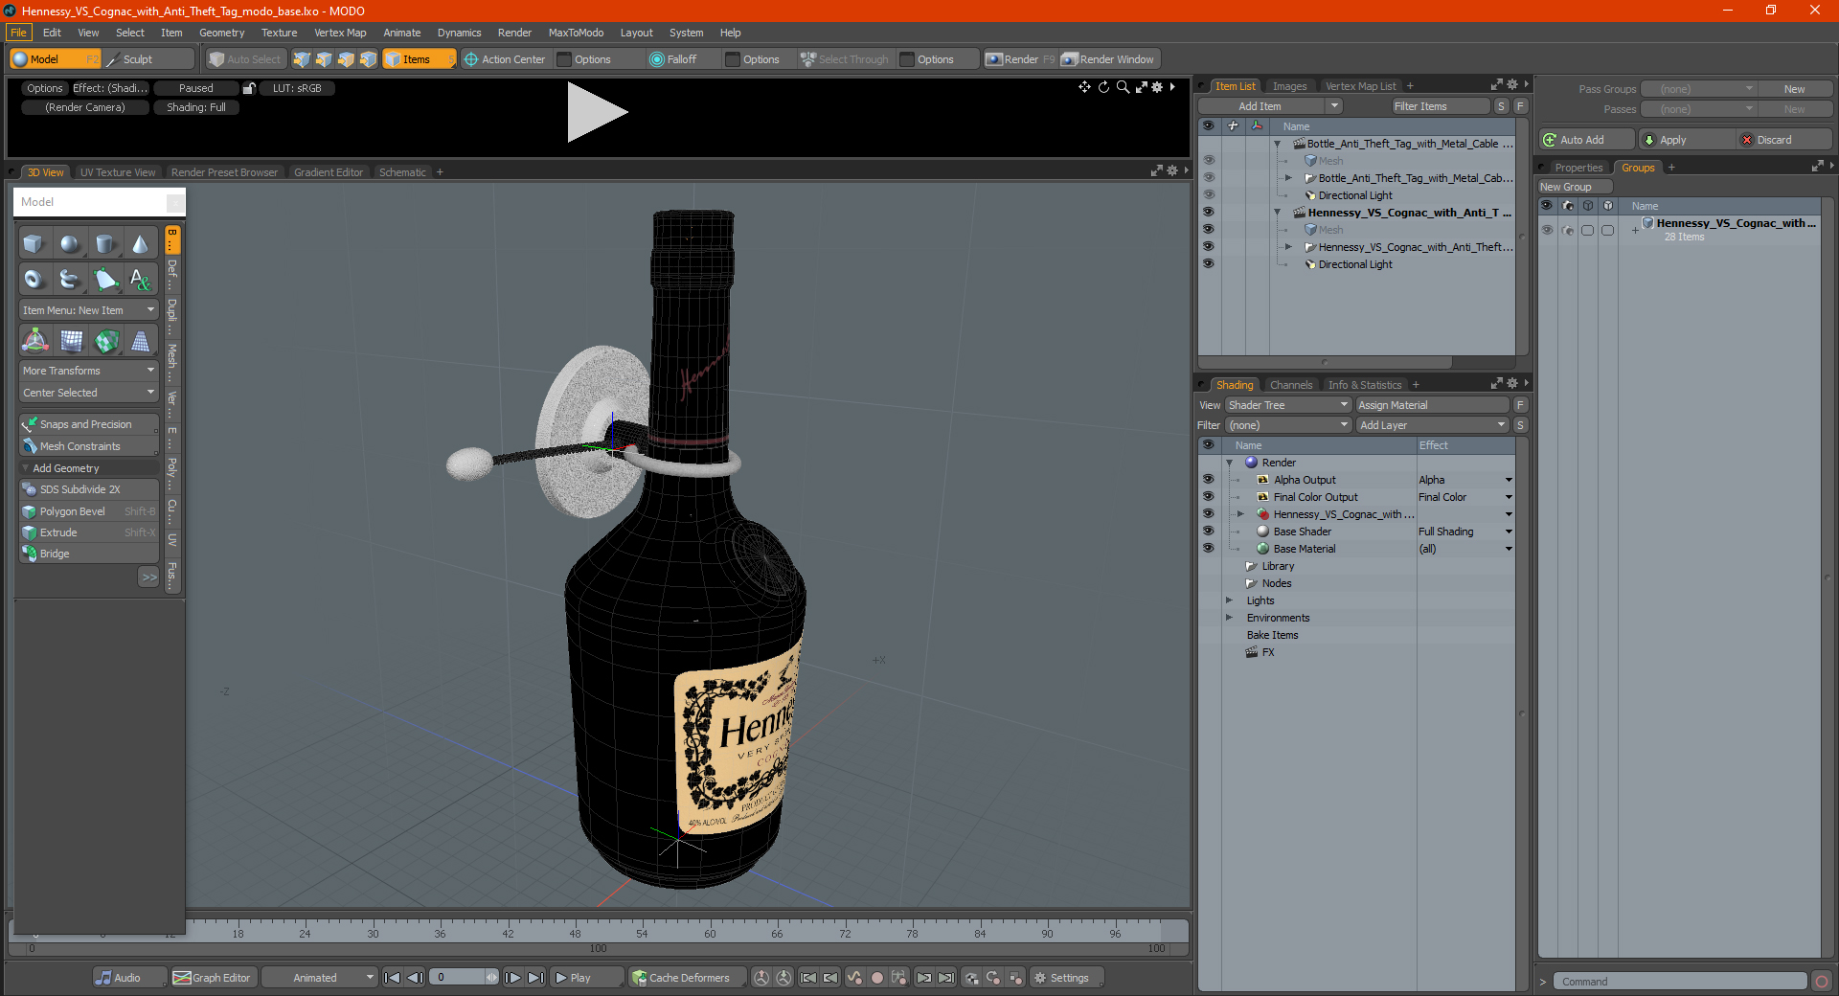Toggle visibility of Hennessy group in Groups panel
The width and height of the screenshot is (1839, 996).
tap(1547, 230)
